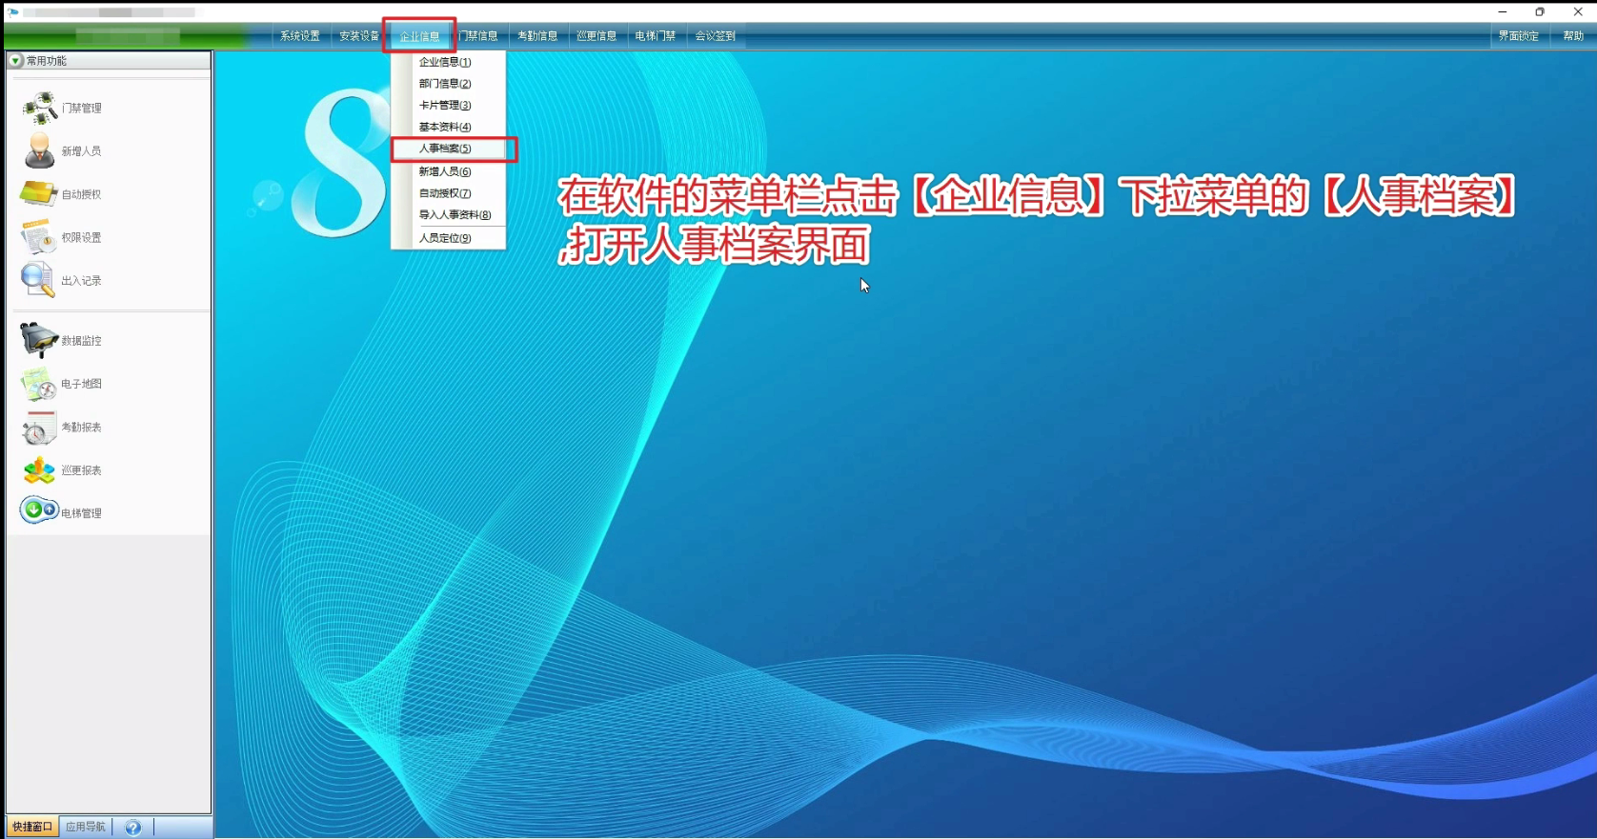The height and width of the screenshot is (839, 1597).
Task: Open the 系统设置 menu
Action: tap(299, 36)
